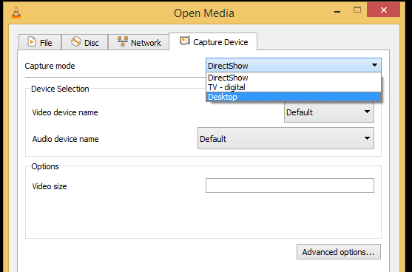Click the Video device name label
Image resolution: width=412 pixels, height=272 pixels.
[65, 112]
